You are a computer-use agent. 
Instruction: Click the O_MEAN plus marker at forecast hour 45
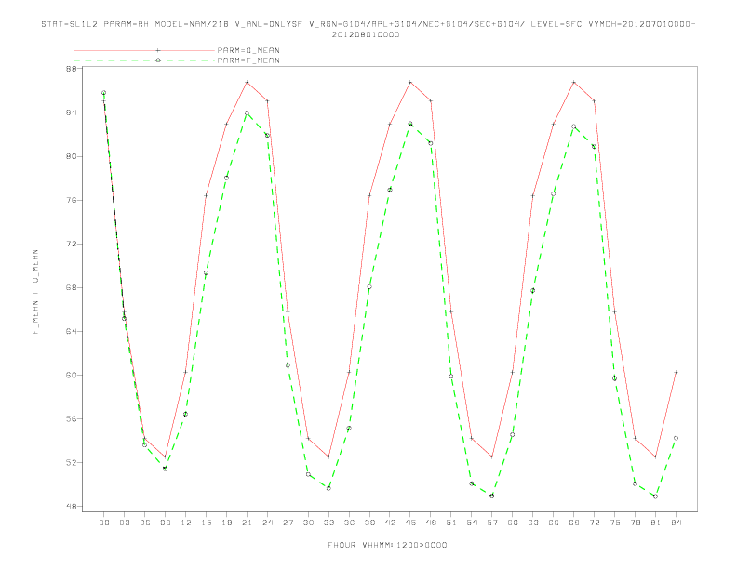pyautogui.click(x=410, y=82)
